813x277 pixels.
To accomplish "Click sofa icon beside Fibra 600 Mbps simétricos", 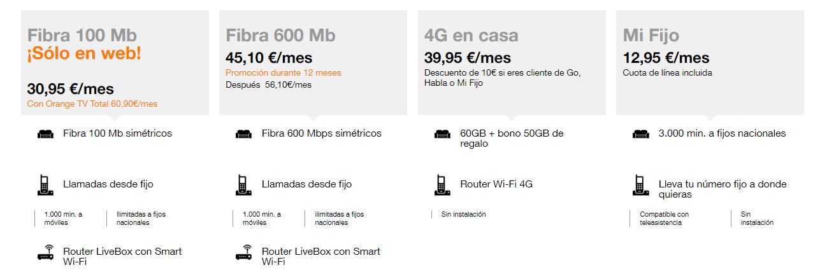I will point(243,134).
